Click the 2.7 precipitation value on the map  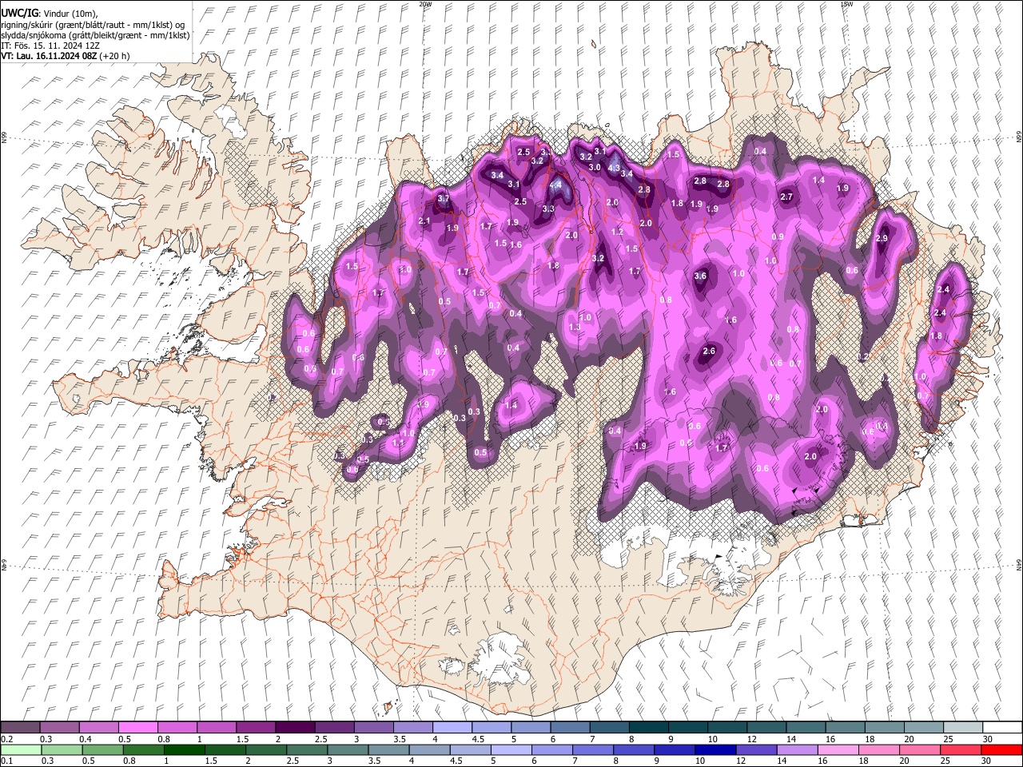point(786,197)
